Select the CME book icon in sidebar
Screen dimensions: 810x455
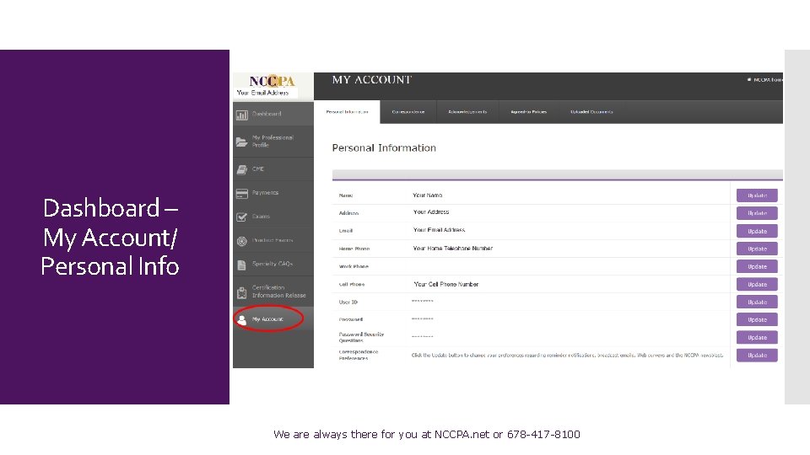pyautogui.click(x=242, y=169)
